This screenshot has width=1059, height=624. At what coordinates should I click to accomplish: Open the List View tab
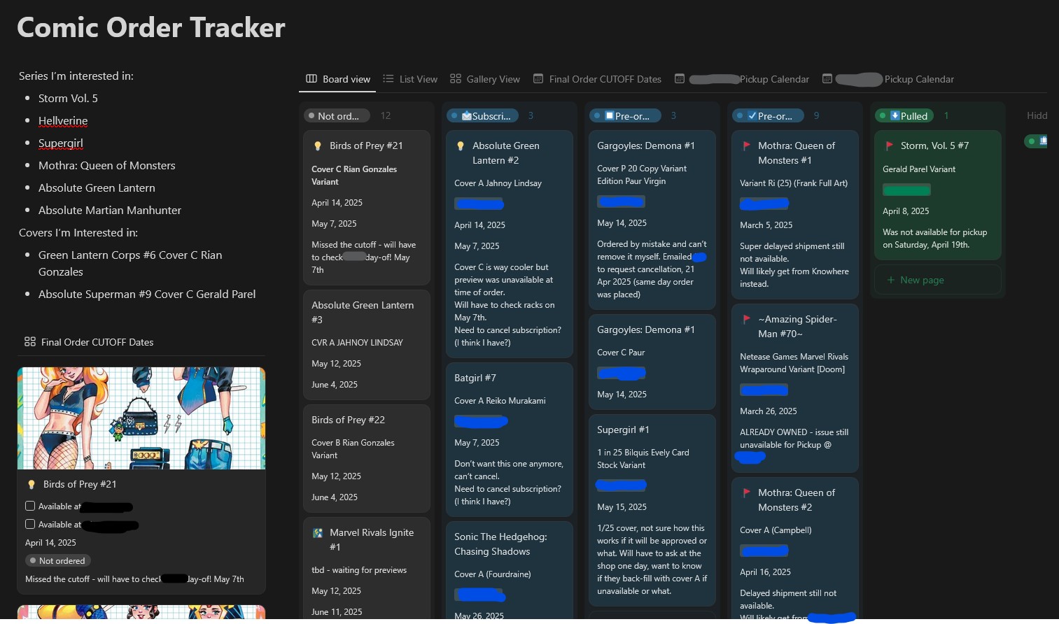[410, 79]
